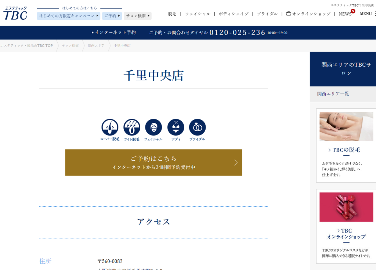Expand the サロン検索 header button
Viewport: 376px width, 270px height.
[x=138, y=16]
